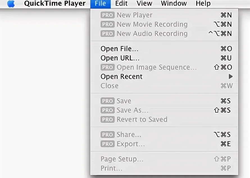Choose Close in the File menu
This screenshot has width=250, height=178.
click(x=164, y=86)
